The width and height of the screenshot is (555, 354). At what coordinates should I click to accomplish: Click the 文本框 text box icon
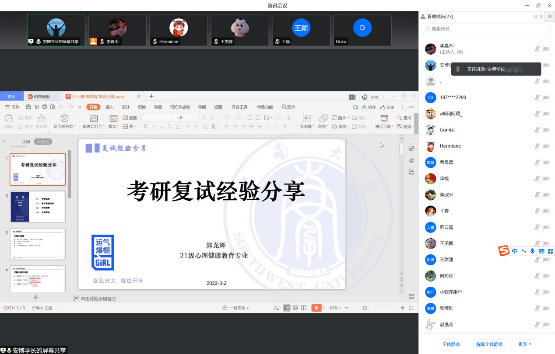pyautogui.click(x=307, y=118)
